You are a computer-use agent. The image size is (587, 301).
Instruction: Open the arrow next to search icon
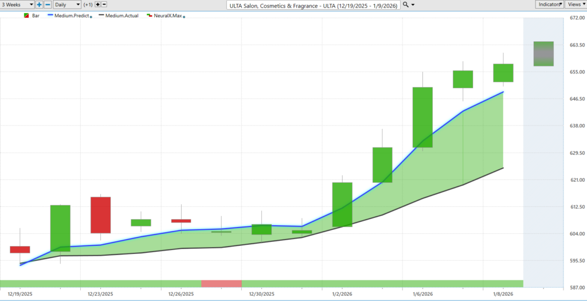tap(413, 5)
